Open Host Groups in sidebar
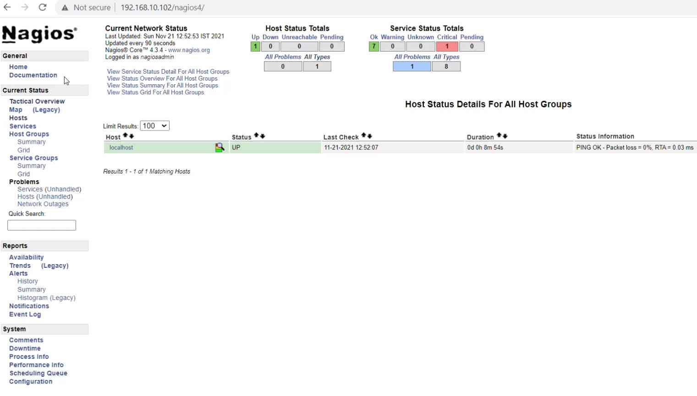Screen dimensions: 697x396 [x=29, y=134]
